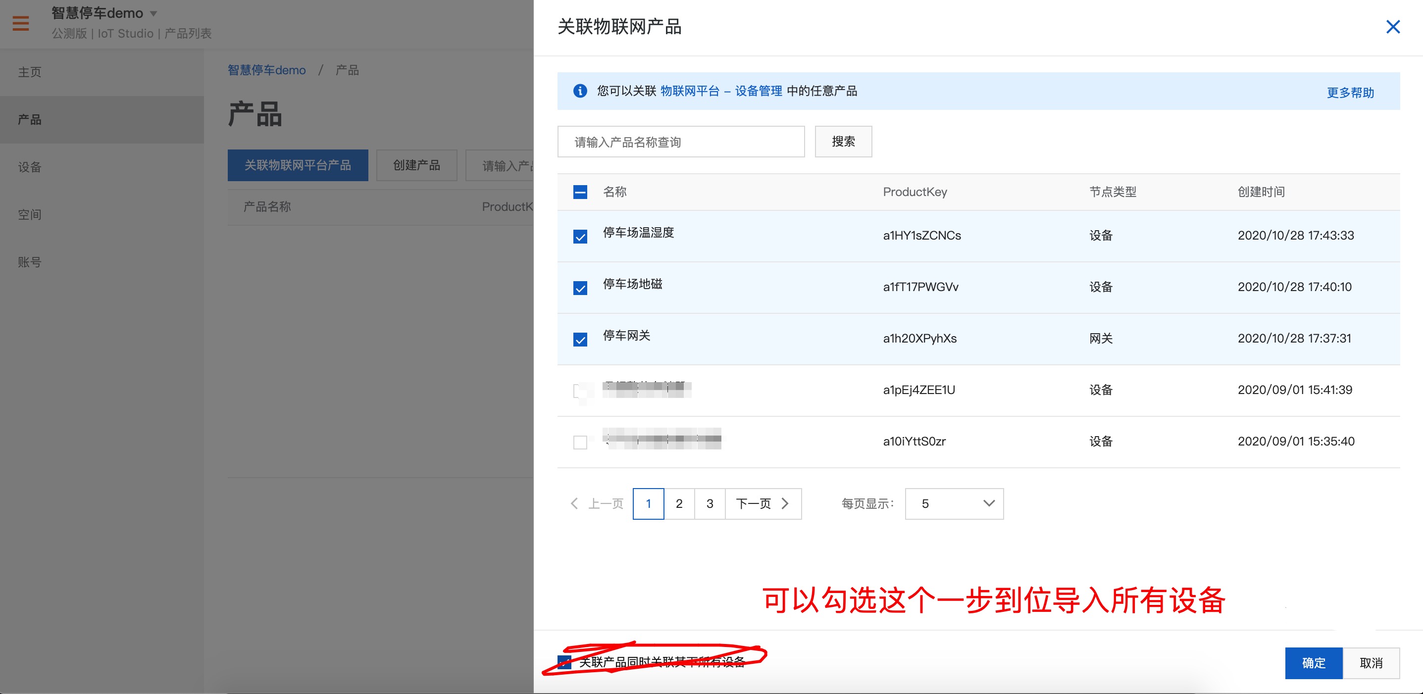Screen dimensions: 1423x694
Task: Uncheck the 停车场地磁 row checkbox
Action: point(579,288)
